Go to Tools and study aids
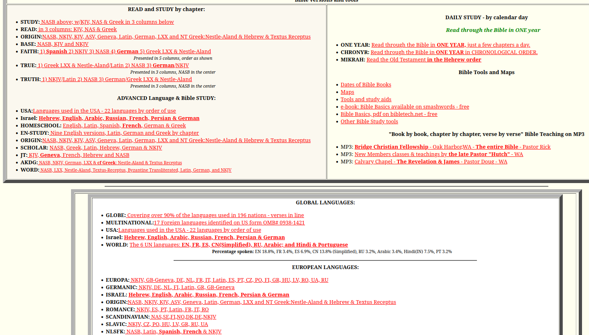The image size is (589, 335). coord(366,100)
